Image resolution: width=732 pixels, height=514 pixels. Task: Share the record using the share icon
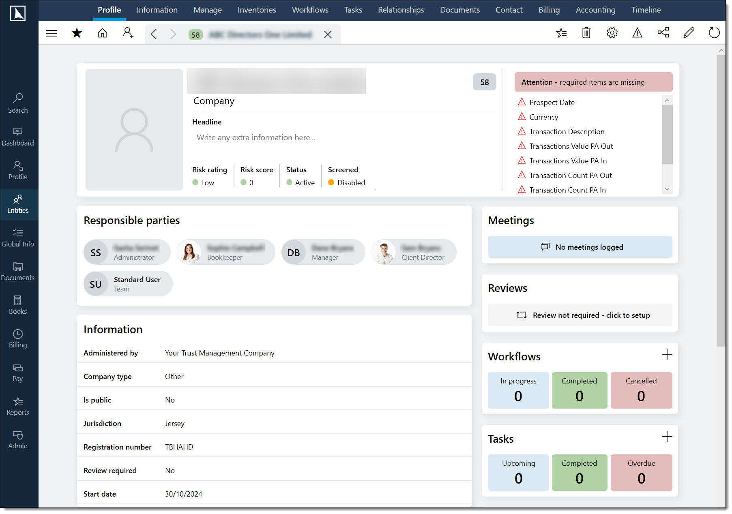point(663,33)
